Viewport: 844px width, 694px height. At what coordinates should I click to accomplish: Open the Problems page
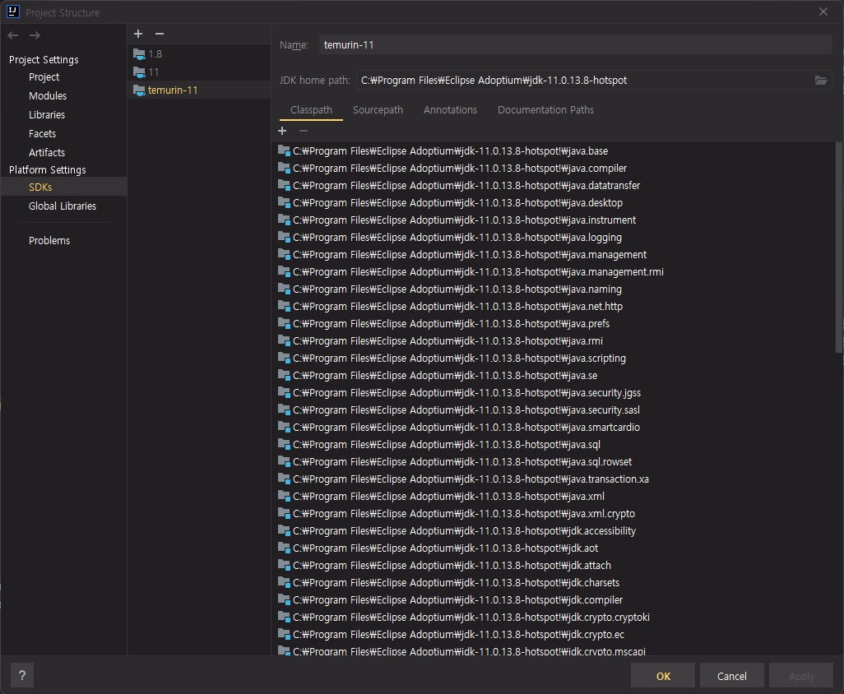(63, 240)
